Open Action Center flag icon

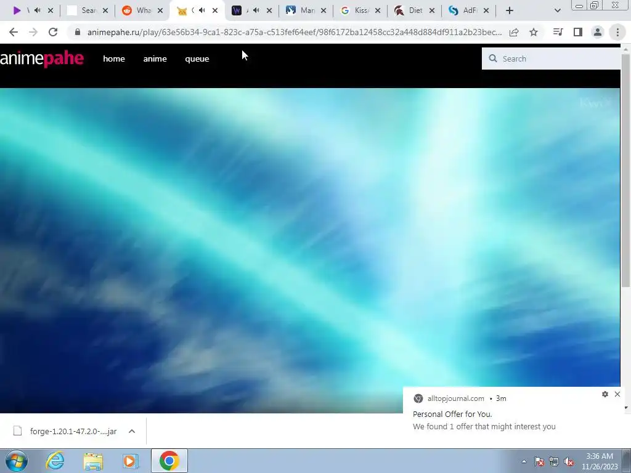(x=539, y=461)
